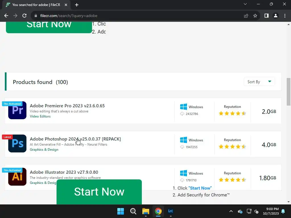Open Lightroom Classic from taskbar
The width and height of the screenshot is (291, 218).
tap(171, 211)
